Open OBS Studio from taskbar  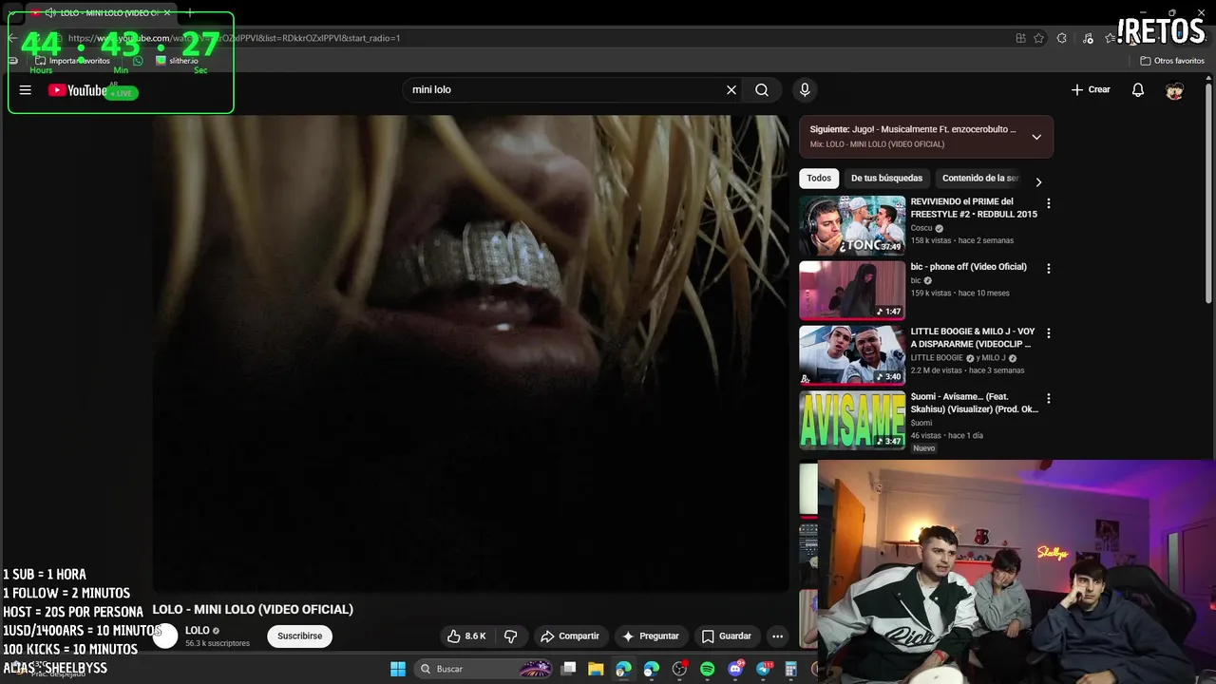click(x=679, y=669)
